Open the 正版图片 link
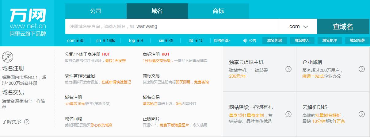The height and width of the screenshot is (139, 370). [151, 118]
